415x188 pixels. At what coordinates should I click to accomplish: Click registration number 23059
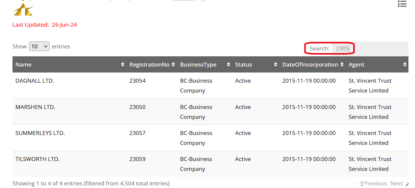[137, 159]
